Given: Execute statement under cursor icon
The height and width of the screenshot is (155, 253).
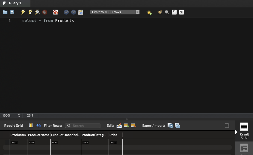Looking at the screenshot, I should (30, 12).
